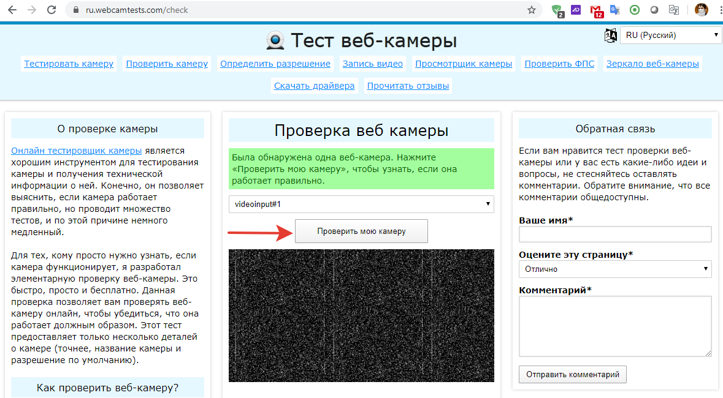The image size is (723, 398).
Task: Click the Google Translate extension icon
Action: [614, 10]
